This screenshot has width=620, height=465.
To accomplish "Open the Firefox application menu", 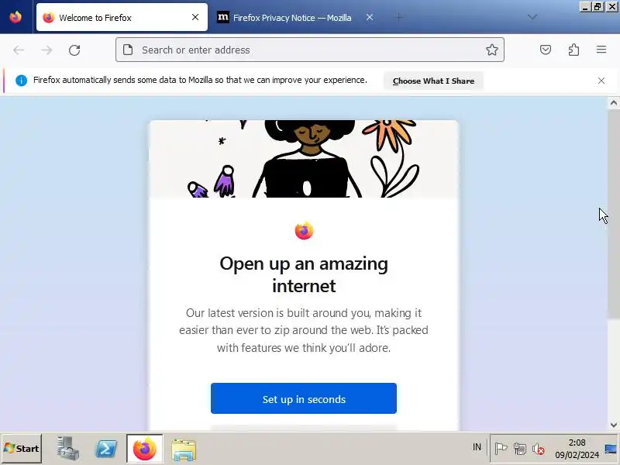I will (601, 50).
